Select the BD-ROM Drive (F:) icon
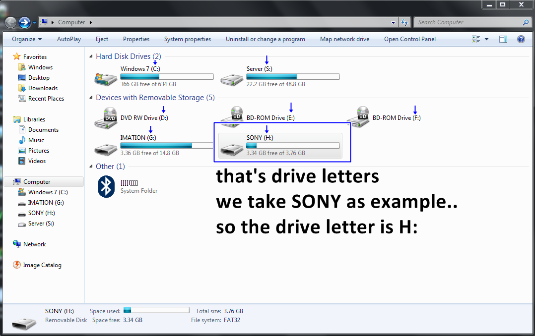 pos(358,117)
